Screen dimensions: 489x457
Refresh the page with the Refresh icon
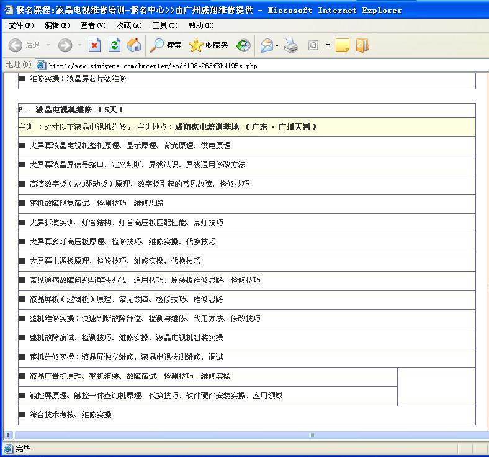114,45
